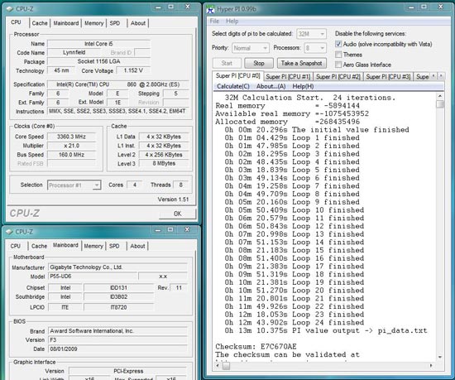
Task: Open the File menu in Hyper PI
Action: [214, 21]
